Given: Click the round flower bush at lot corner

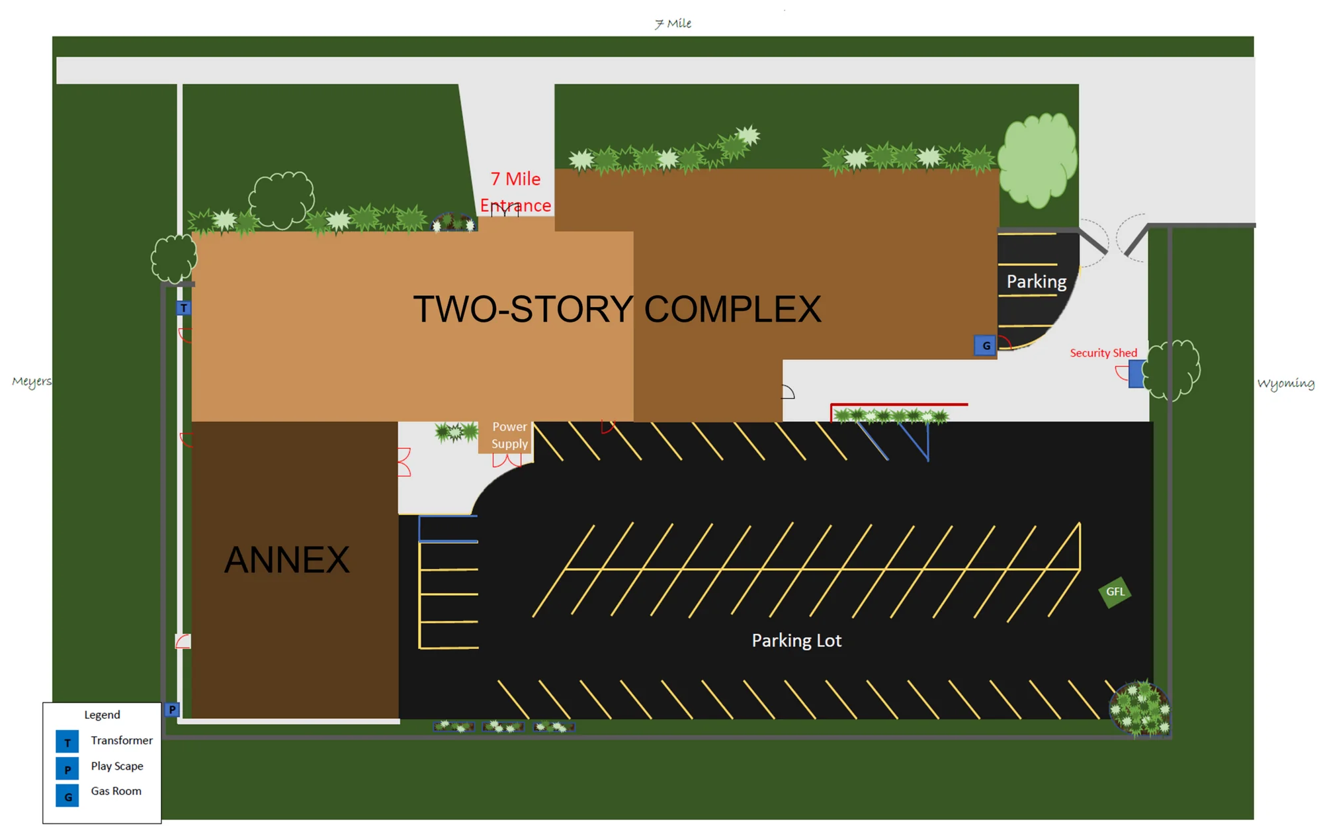Looking at the screenshot, I should point(1140,709).
